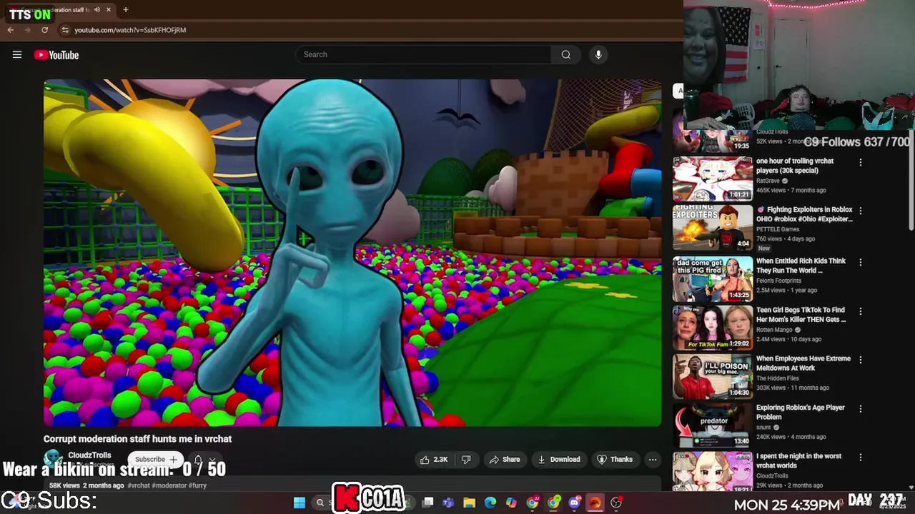Screen dimensions: 915x514
Task: Open options for 'Teen Girl Begs TikTok'
Action: pos(861,311)
